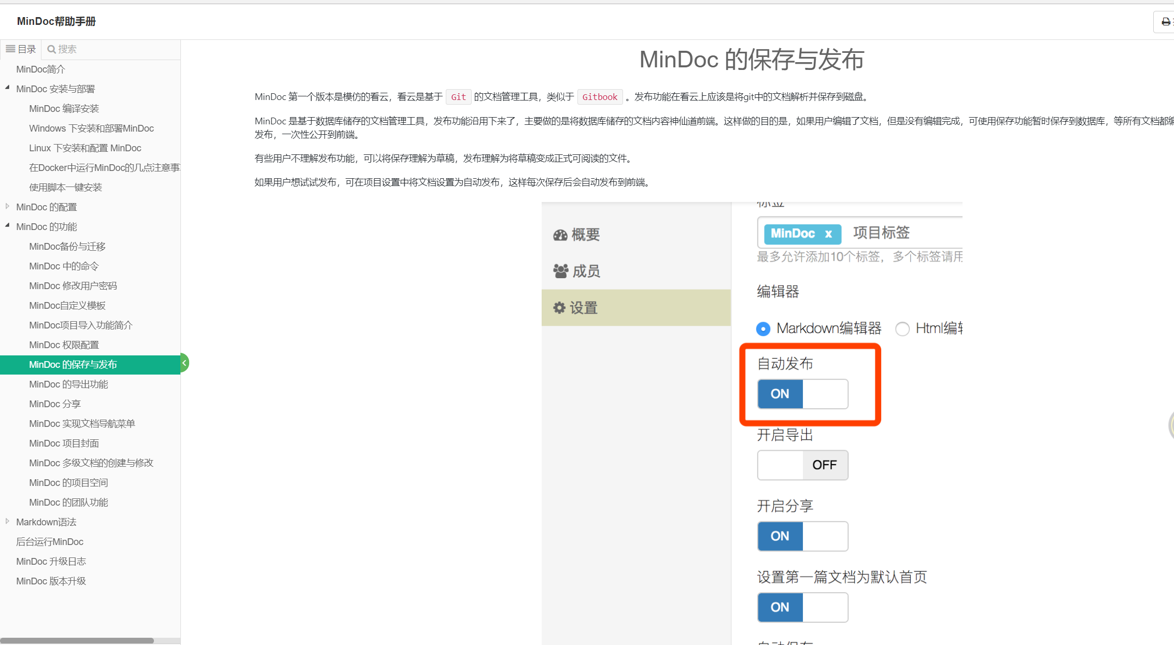Click the search magnifier icon in sidebar
This screenshot has width=1174, height=645.
pos(51,49)
